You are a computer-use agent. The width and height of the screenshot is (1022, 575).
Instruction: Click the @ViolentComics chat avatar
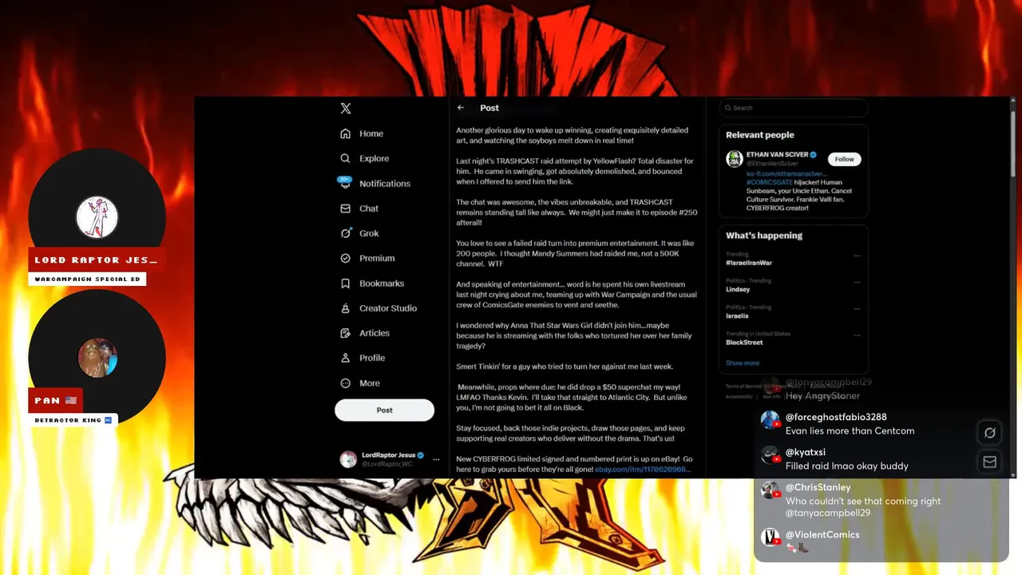pos(770,537)
